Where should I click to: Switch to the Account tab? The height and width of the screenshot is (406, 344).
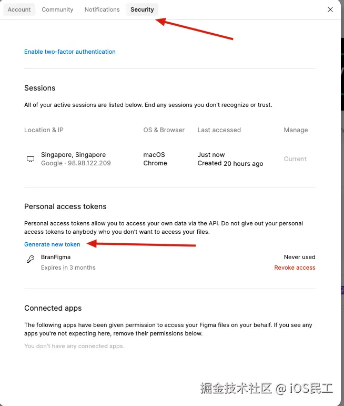[19, 9]
